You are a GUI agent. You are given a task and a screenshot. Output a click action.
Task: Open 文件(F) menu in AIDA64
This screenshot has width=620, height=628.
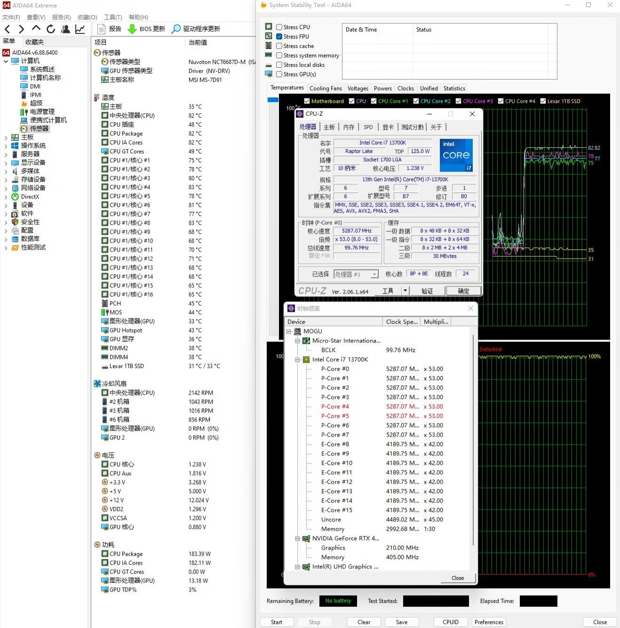click(11, 17)
